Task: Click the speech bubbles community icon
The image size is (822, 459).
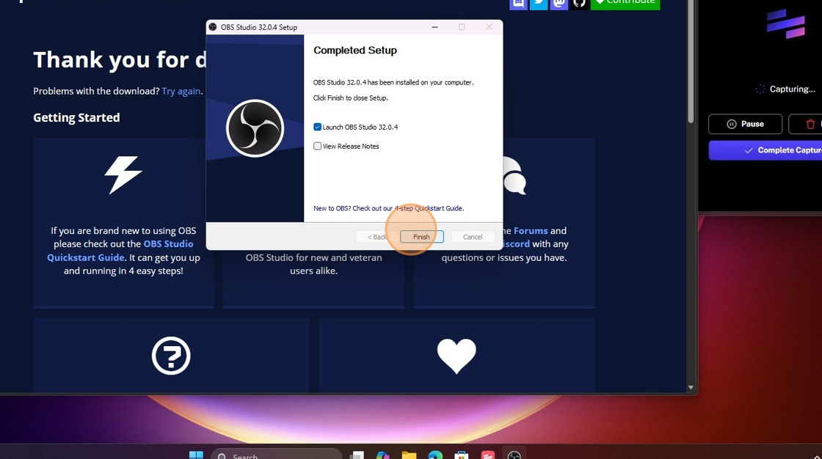Action: tap(514, 176)
